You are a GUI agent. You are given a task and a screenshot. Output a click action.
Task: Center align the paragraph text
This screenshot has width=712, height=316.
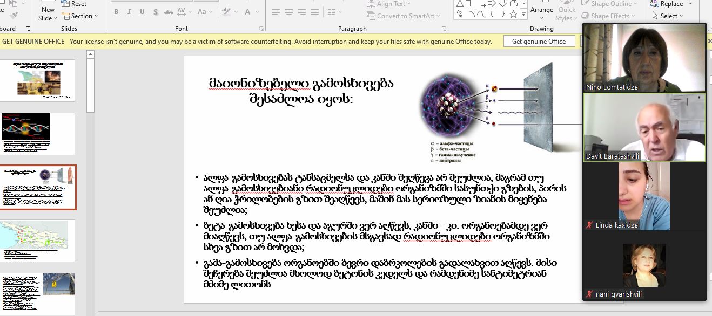[289, 12]
